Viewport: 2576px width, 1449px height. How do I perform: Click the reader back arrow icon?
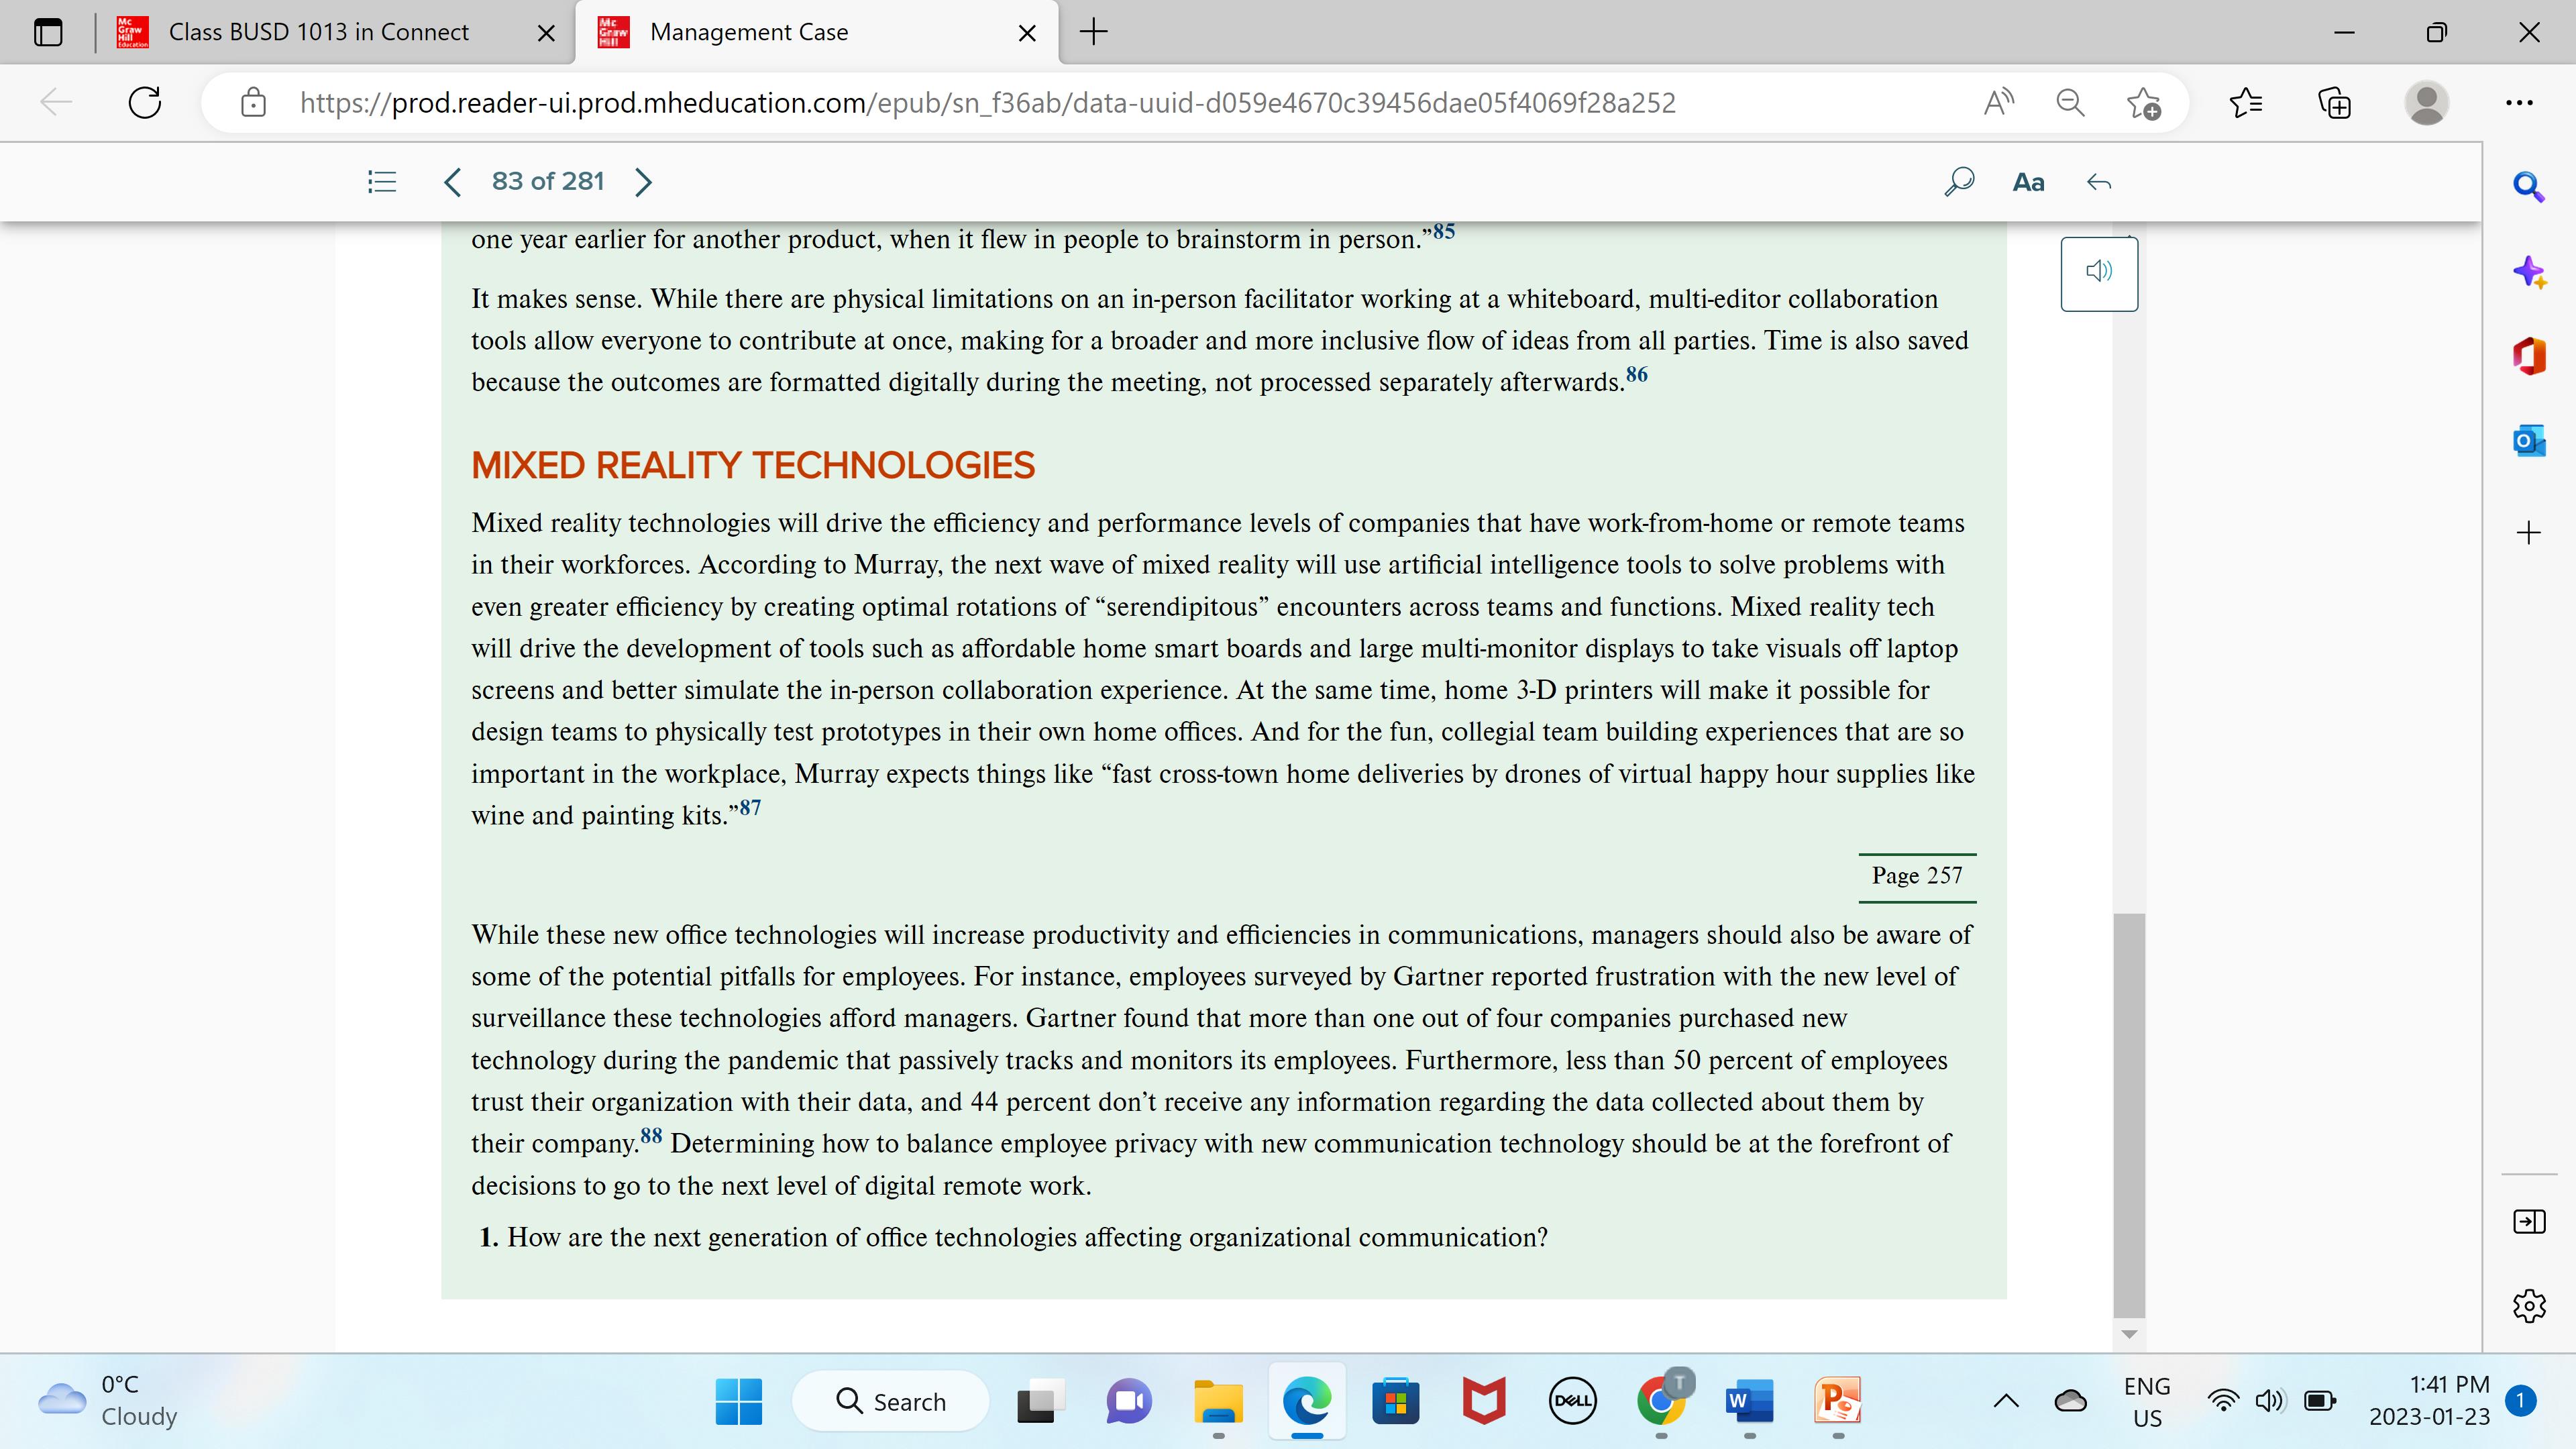(2099, 182)
